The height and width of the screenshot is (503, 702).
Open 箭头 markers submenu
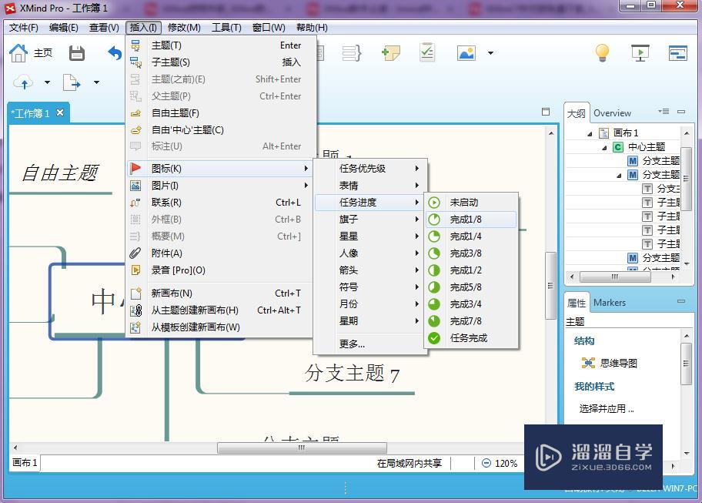[370, 270]
